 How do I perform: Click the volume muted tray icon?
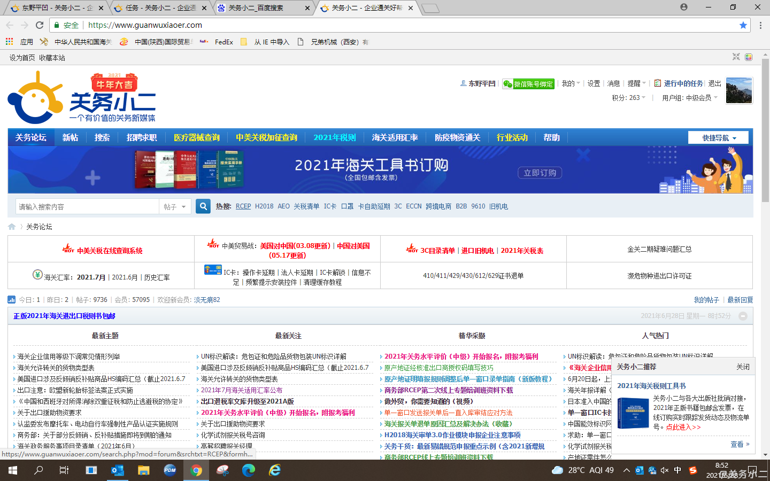(665, 470)
